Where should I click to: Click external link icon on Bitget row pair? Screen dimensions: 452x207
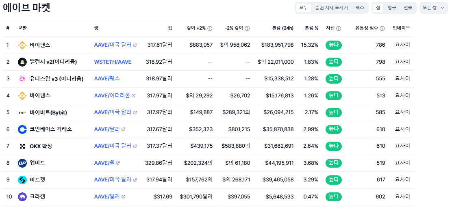(x=135, y=180)
